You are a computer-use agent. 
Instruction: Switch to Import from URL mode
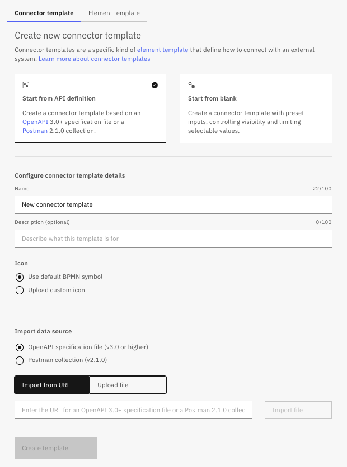point(51,384)
